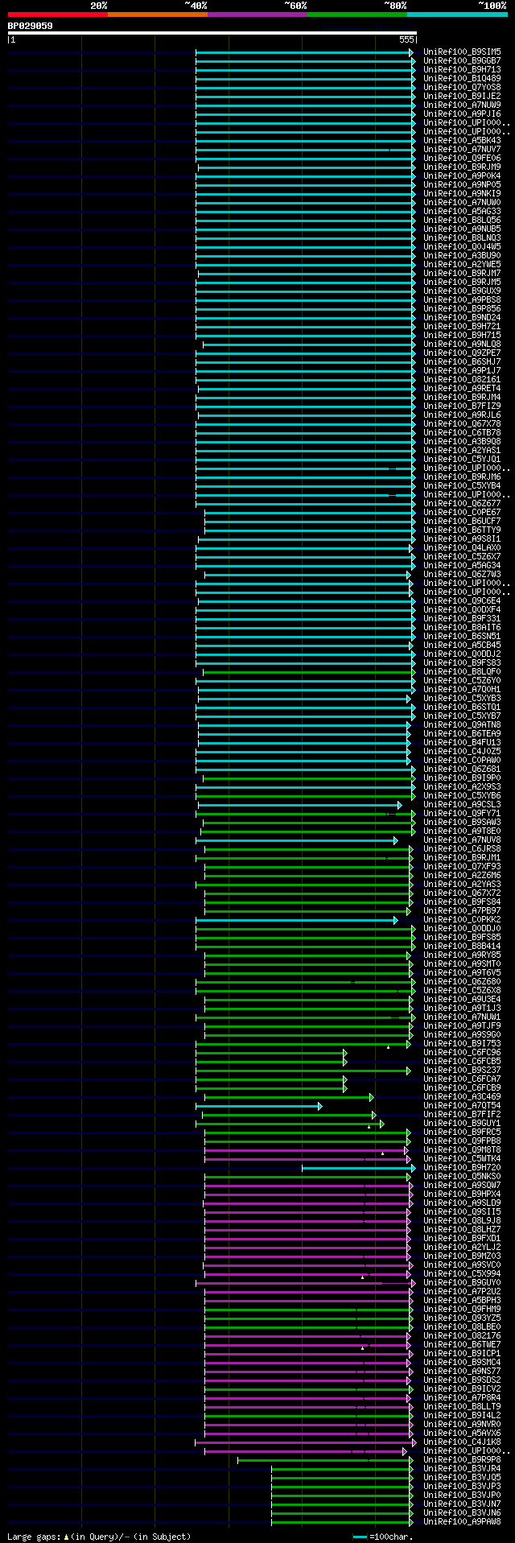Click hit label UniRef100_Q7Y0S8
The width and height of the screenshot is (515, 1543).
pos(462,88)
